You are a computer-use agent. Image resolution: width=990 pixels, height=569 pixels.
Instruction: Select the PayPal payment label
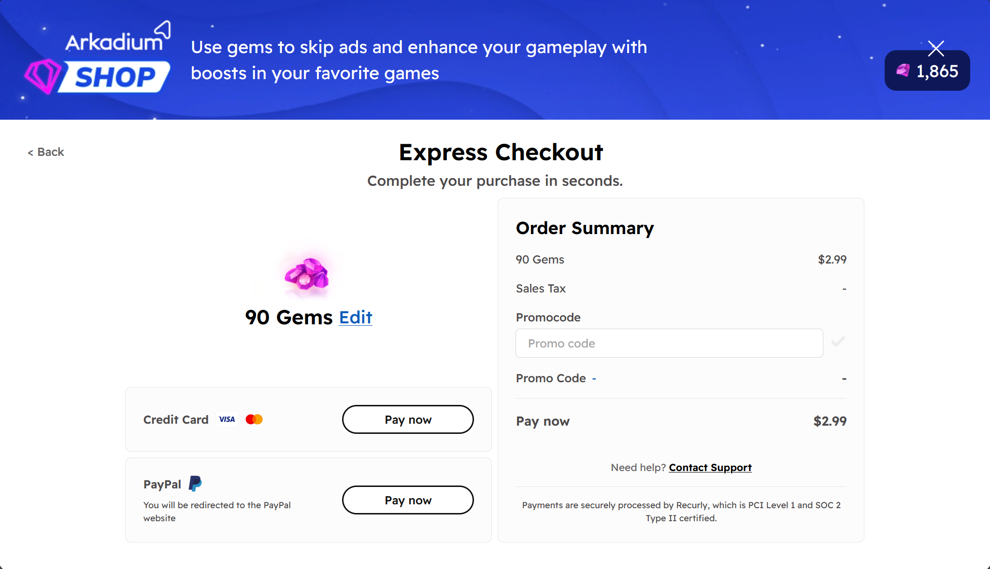tap(162, 484)
